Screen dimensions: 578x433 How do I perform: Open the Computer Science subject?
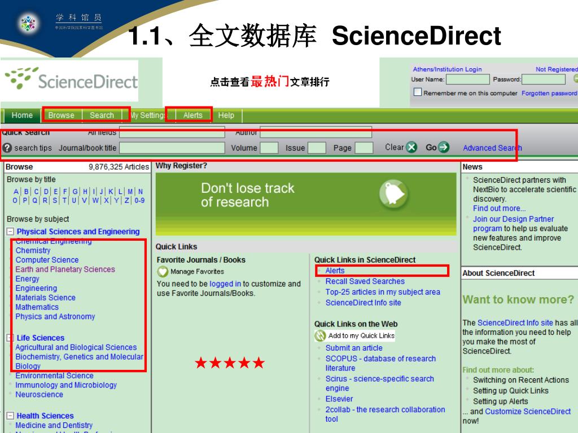point(47,260)
